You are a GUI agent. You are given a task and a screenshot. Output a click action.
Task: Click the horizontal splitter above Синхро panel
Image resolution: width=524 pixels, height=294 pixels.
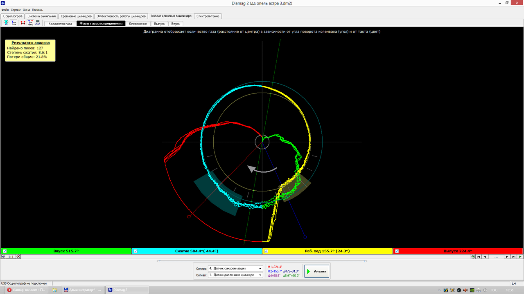[262, 261]
